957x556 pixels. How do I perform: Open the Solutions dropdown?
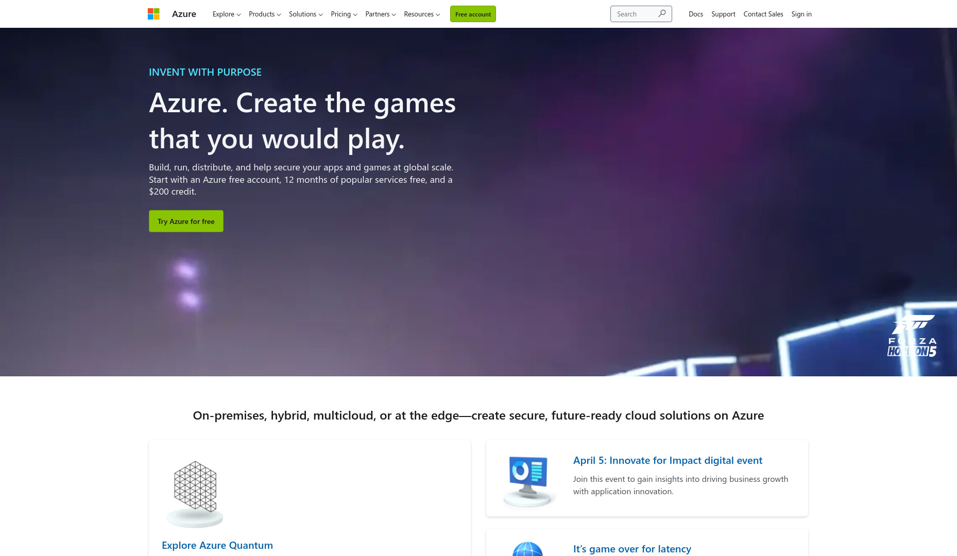click(306, 14)
